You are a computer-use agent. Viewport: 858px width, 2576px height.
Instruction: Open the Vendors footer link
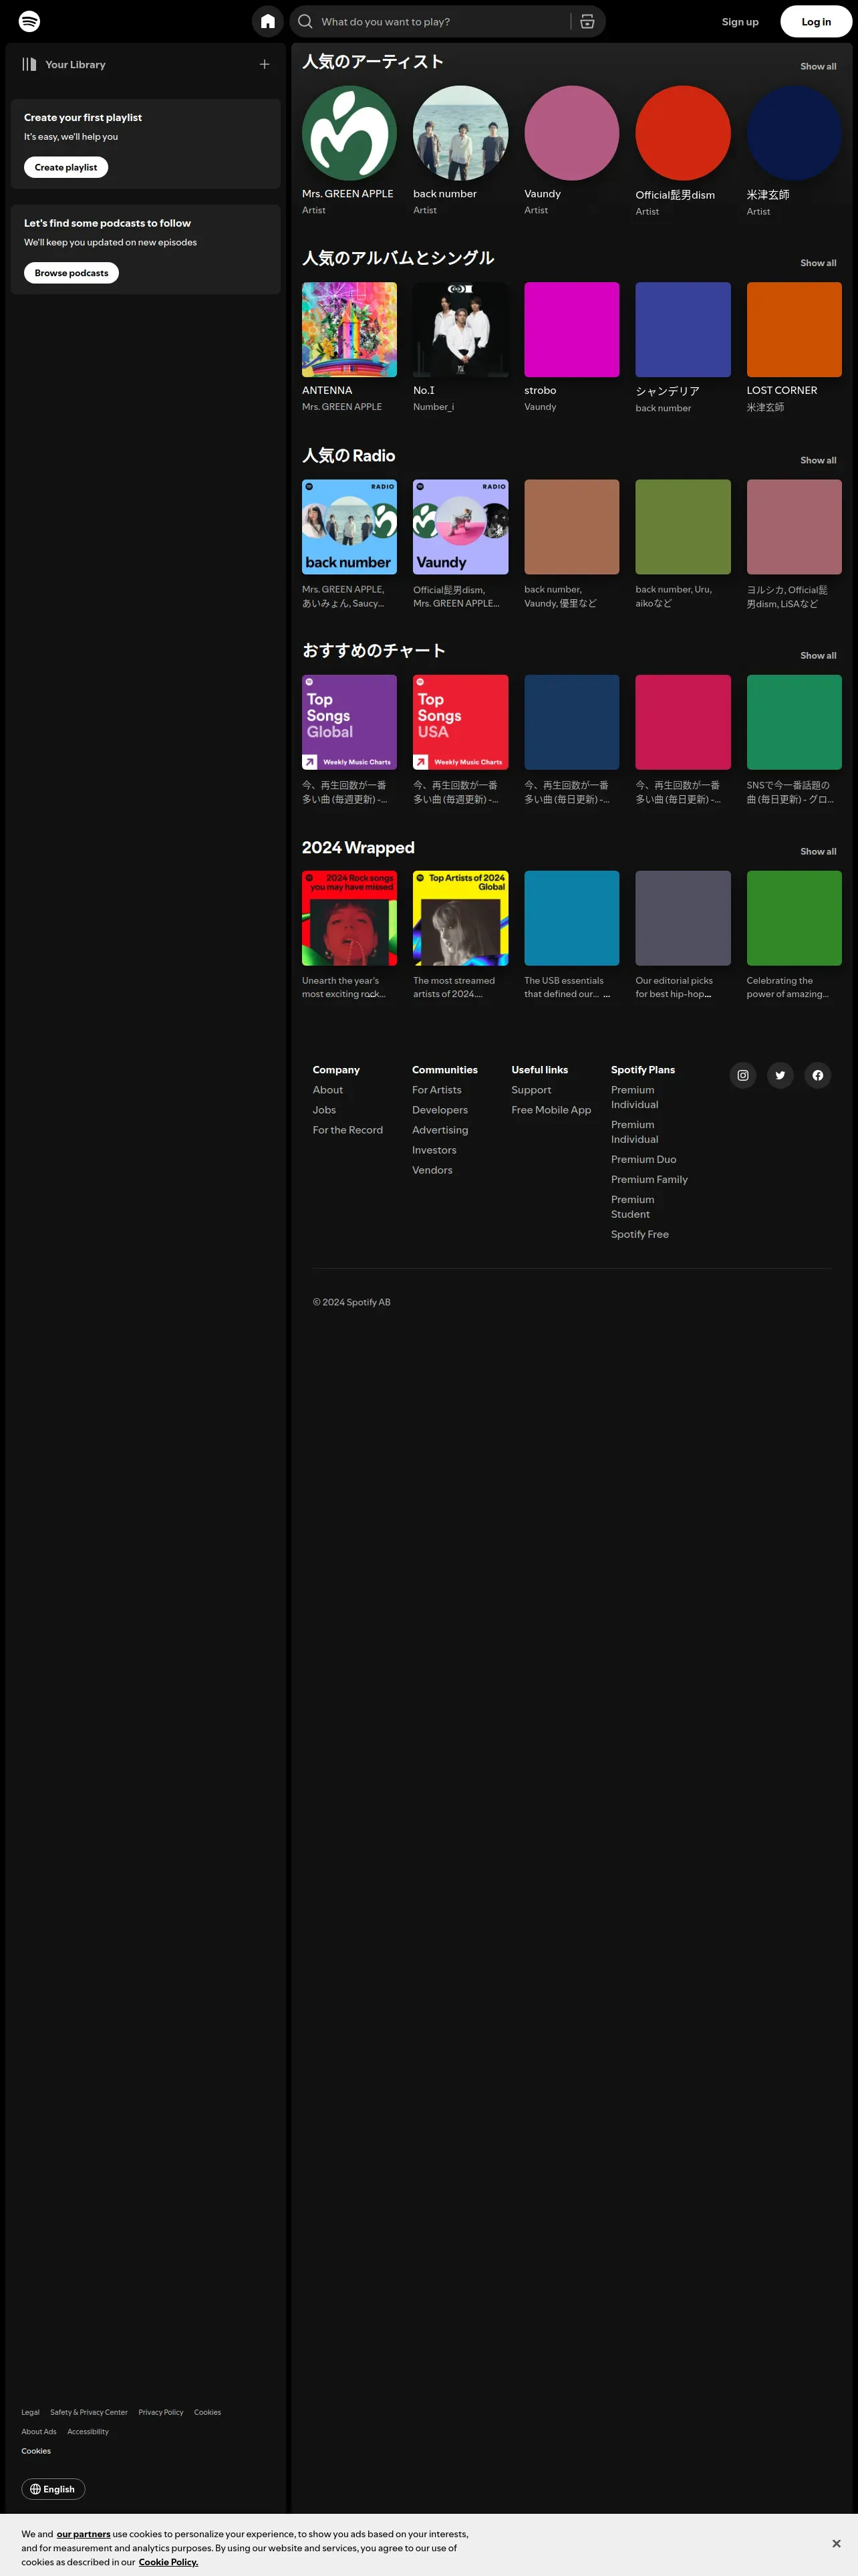(432, 1170)
